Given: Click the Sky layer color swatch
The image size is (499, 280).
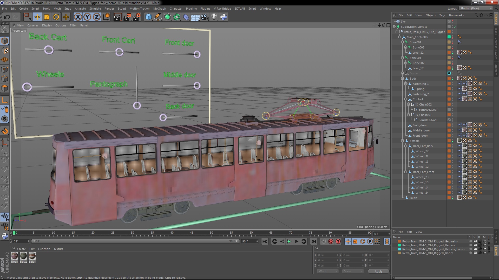Looking at the screenshot, I should 449,22.
